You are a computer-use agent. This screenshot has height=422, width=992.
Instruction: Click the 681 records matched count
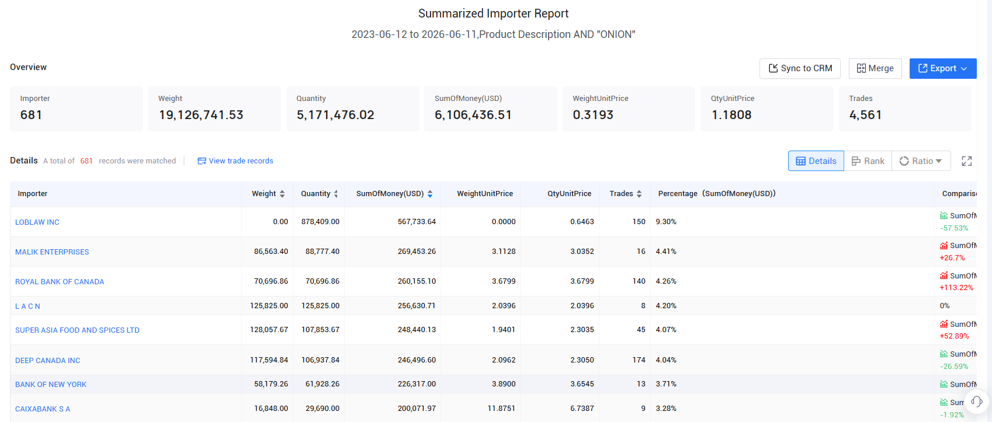coord(86,161)
